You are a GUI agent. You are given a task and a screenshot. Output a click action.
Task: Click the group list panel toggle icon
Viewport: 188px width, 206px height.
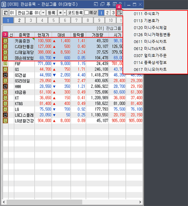click(x=6, y=13)
